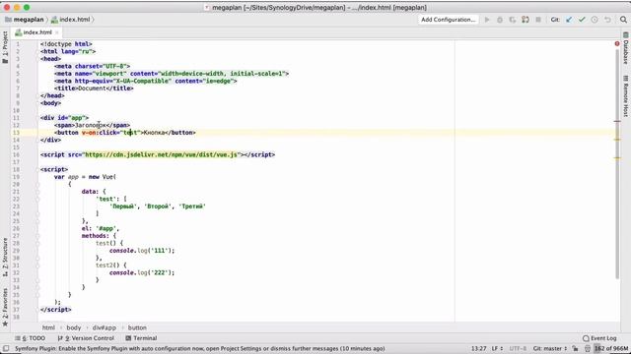Screen dimensions: 631x354
Task: Click Git update project arrow icon
Action: pyautogui.click(x=569, y=20)
